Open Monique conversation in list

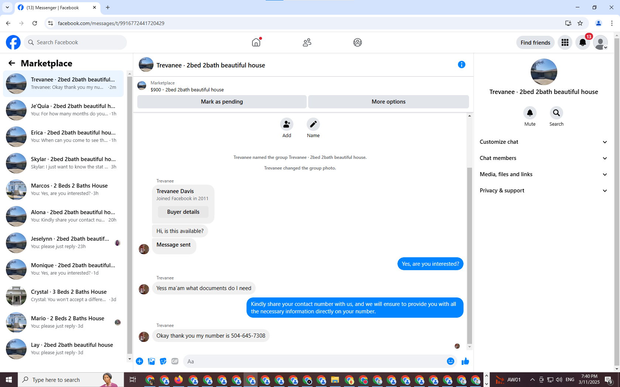click(x=63, y=269)
